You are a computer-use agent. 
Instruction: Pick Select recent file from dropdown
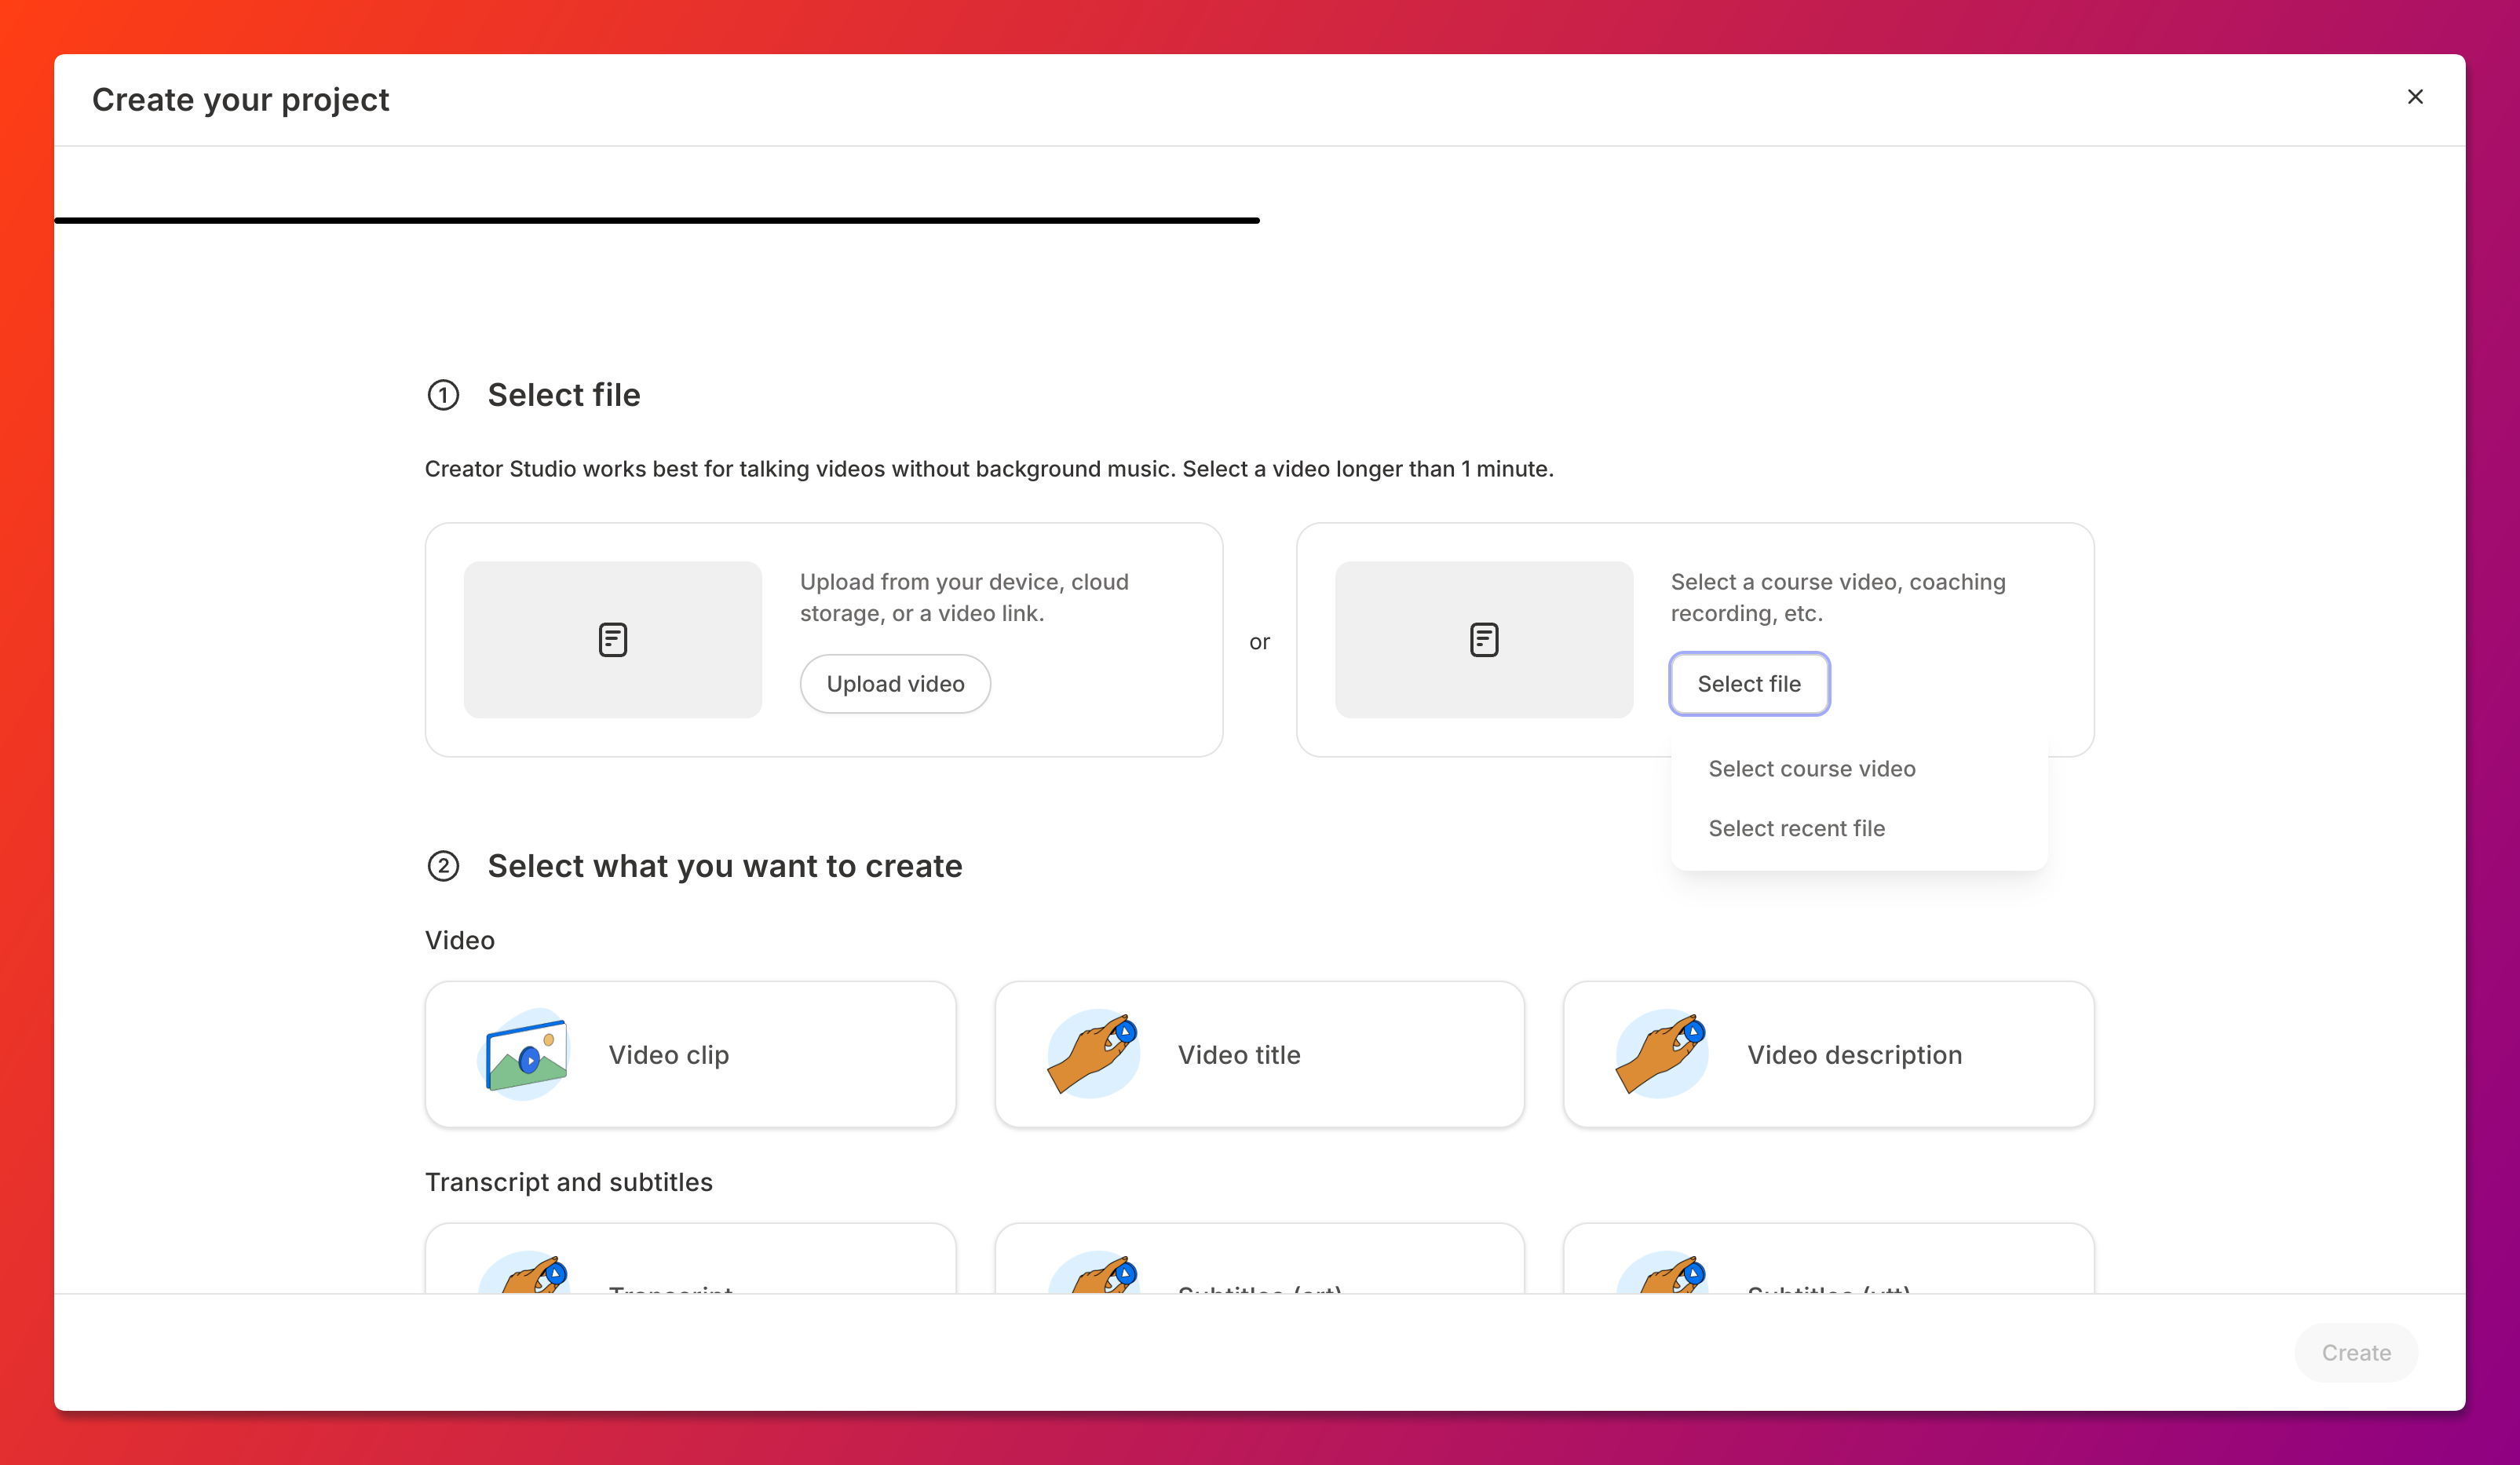[1796, 828]
